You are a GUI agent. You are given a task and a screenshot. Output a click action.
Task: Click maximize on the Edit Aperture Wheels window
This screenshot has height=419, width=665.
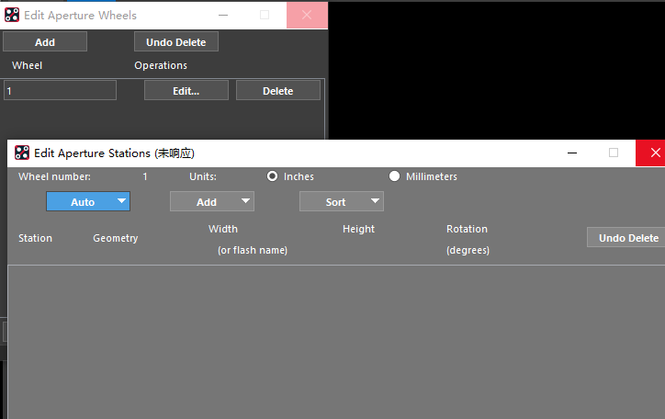click(x=265, y=16)
